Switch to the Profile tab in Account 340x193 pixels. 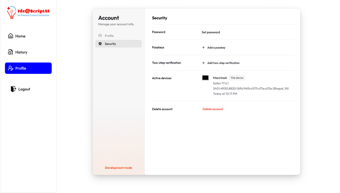tap(118, 36)
